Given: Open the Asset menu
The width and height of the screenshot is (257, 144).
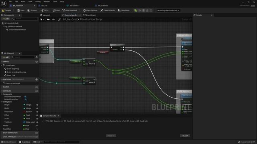Looking at the screenshot, I should (x=23, y=2).
